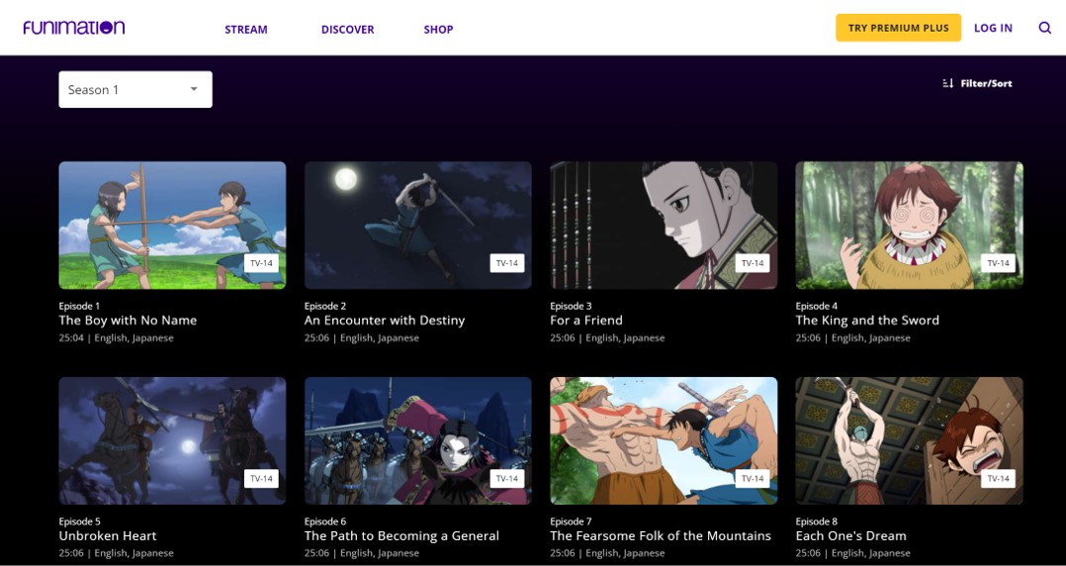Open the DISCOVER menu
This screenshot has height=566, width=1066.
click(347, 30)
